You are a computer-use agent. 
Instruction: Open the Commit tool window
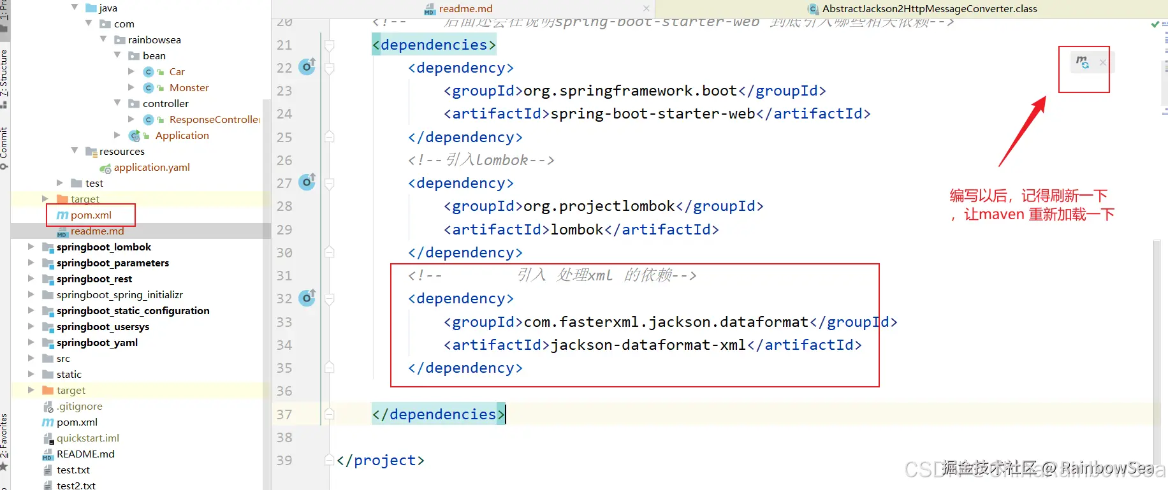pos(4,148)
